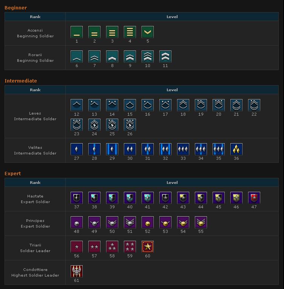Click the level 60 gold star badge
284x289 pixels.
pyautogui.click(x=148, y=247)
